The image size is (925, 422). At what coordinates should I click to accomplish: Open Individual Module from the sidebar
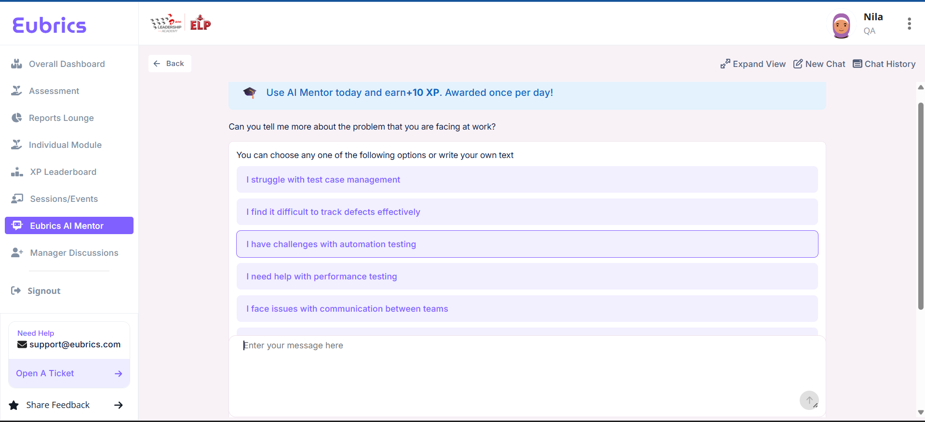click(65, 145)
